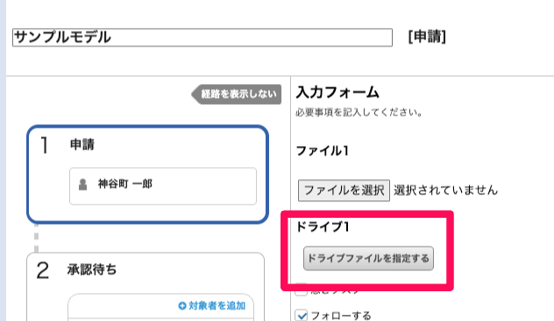This screenshot has height=321, width=554.
Task: Click the フォローする label text
Action: coord(341,316)
